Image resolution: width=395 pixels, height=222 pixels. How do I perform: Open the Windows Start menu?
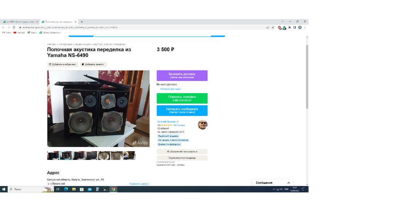tap(3, 189)
